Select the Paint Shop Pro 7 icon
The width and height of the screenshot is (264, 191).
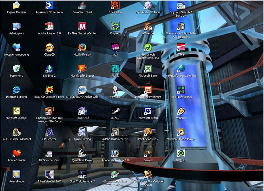click(148, 132)
